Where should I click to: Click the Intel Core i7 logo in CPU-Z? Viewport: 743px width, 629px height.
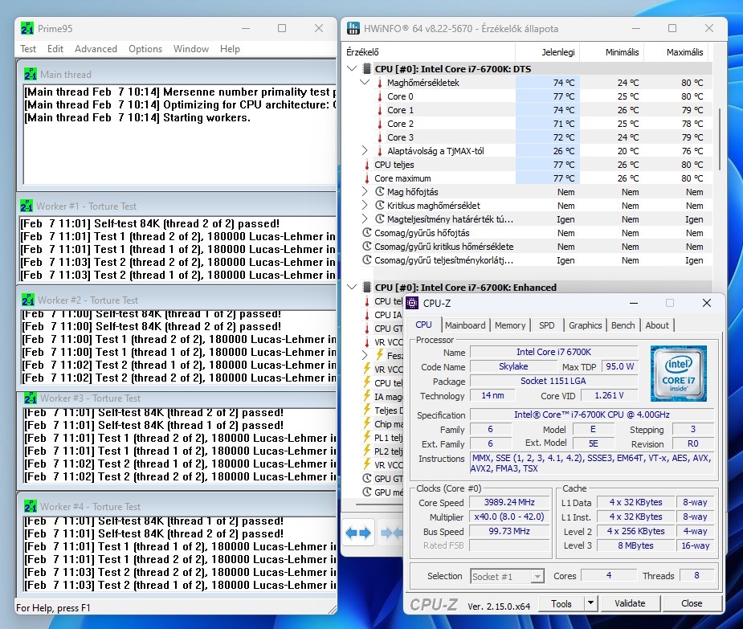click(679, 374)
